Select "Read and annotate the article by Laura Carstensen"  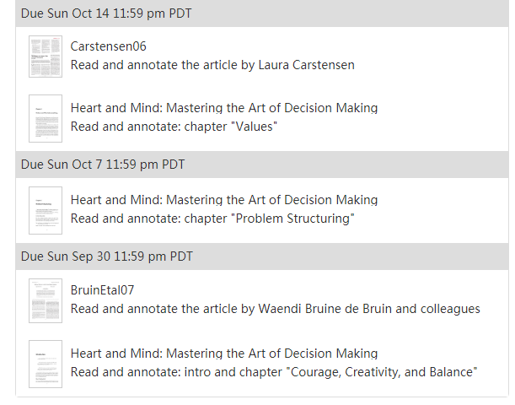212,65
